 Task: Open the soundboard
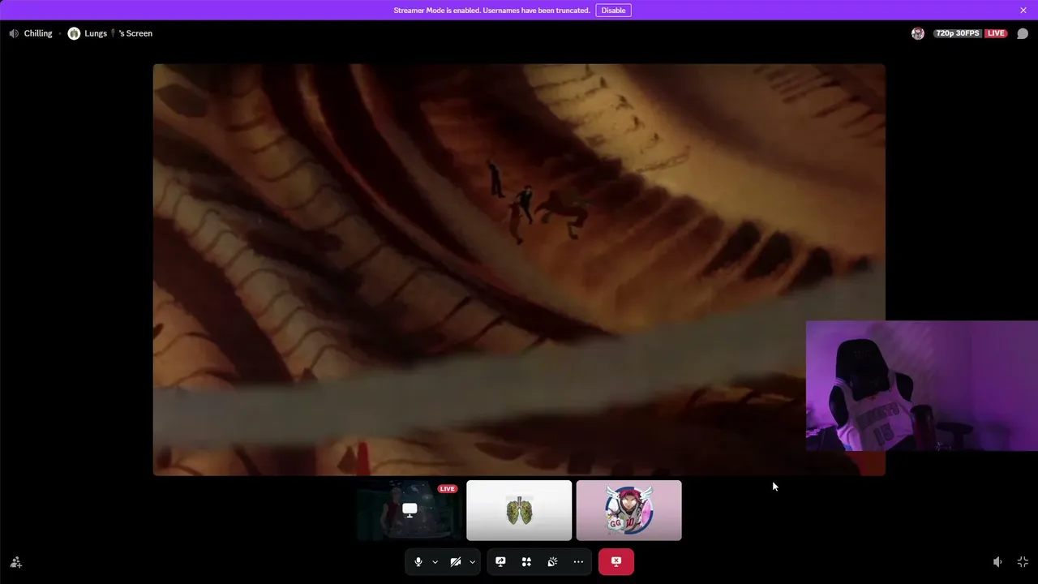(x=552, y=561)
